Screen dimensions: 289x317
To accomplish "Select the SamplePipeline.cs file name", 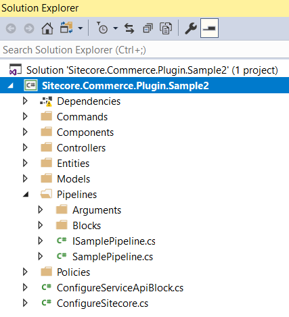I will point(113,257).
